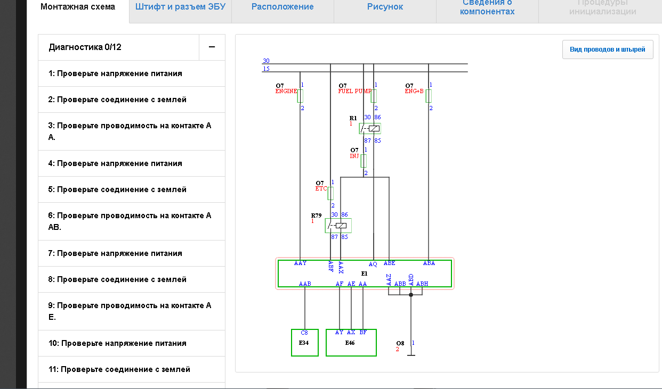Click the R79 relay symbol
Screen dimensions: 662x389
pos(338,226)
